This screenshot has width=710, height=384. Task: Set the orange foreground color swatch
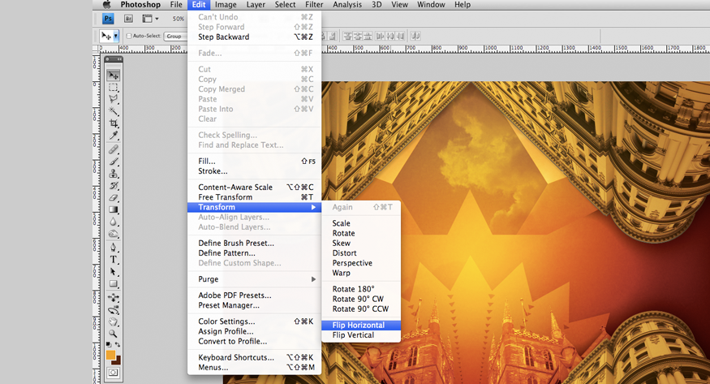tap(111, 355)
